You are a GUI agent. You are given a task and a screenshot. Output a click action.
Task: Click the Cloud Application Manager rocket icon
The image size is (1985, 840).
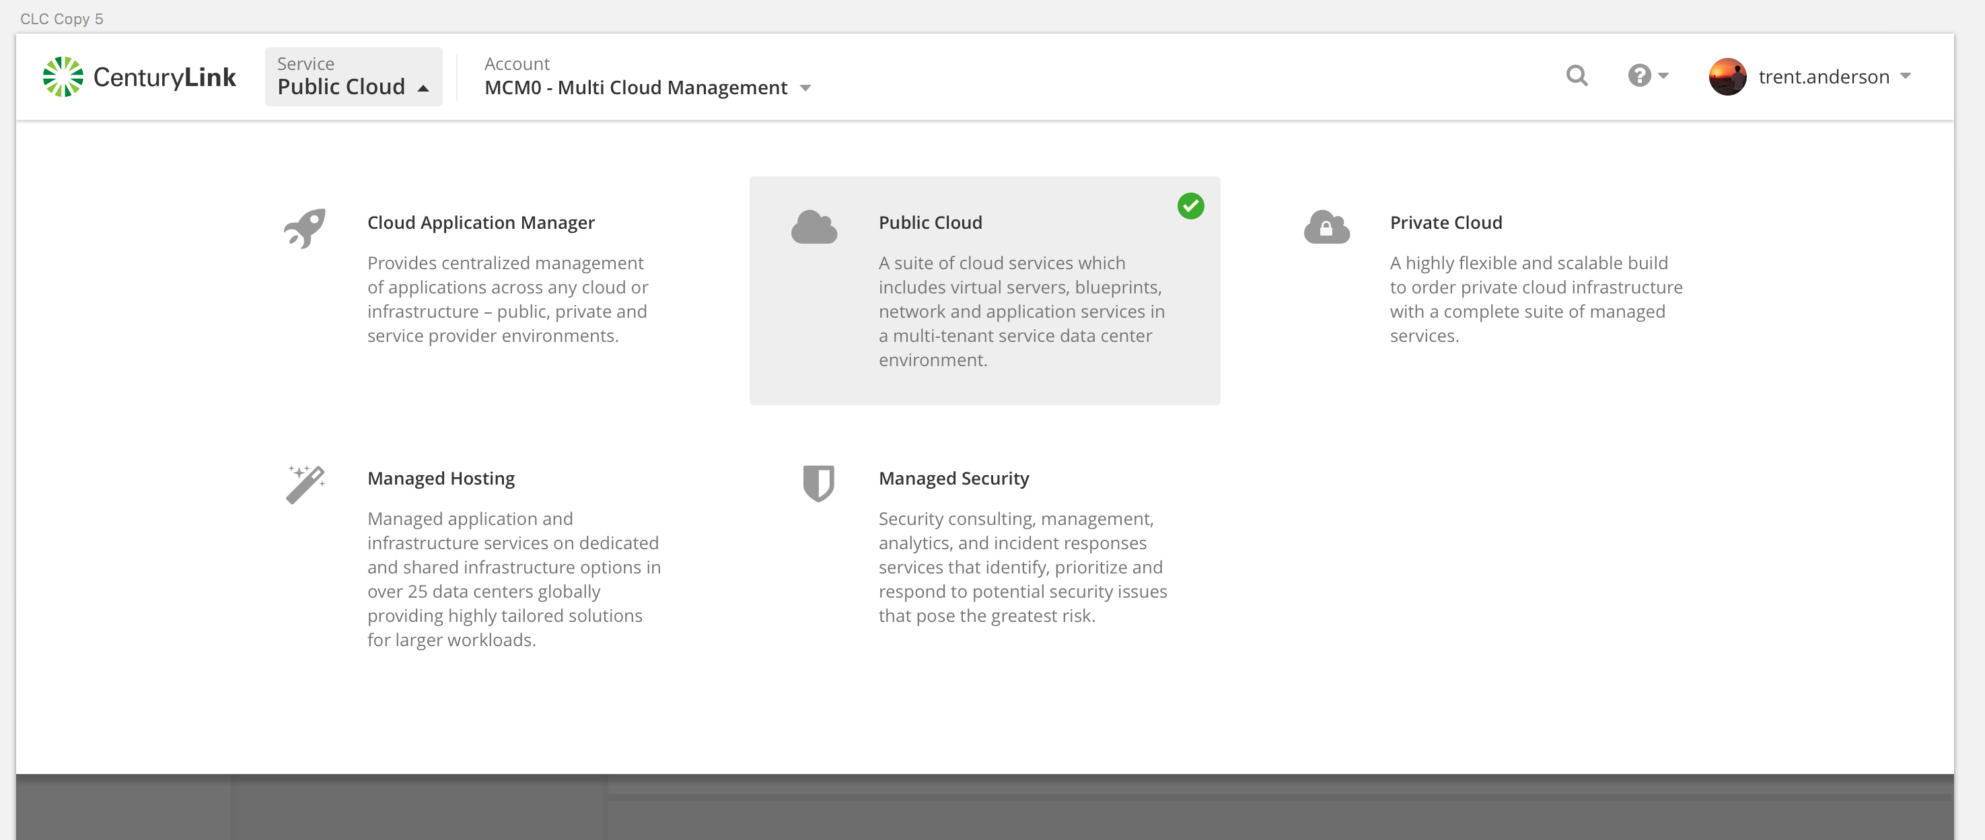coord(305,228)
